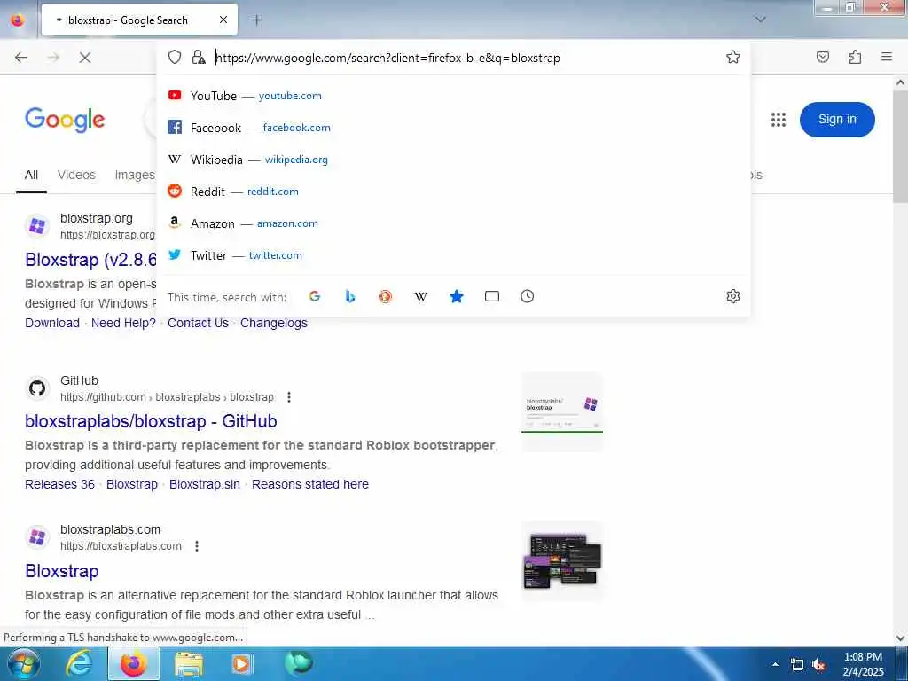The image size is (908, 681).
Task: Select Wikipedia suggestion in address dropdown
Action: [453, 160]
